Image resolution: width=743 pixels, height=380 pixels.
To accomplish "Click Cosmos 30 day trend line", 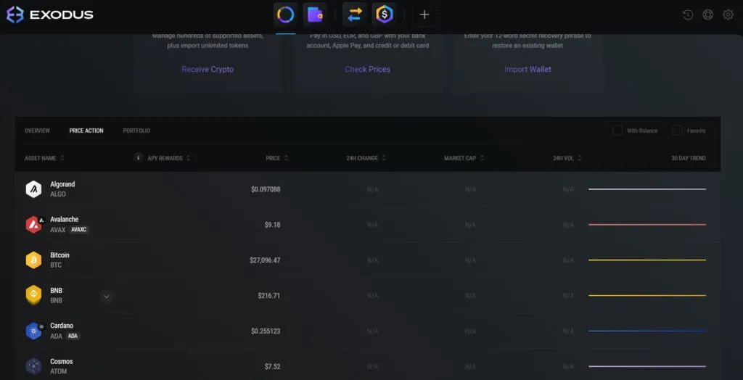I will coord(646,366).
